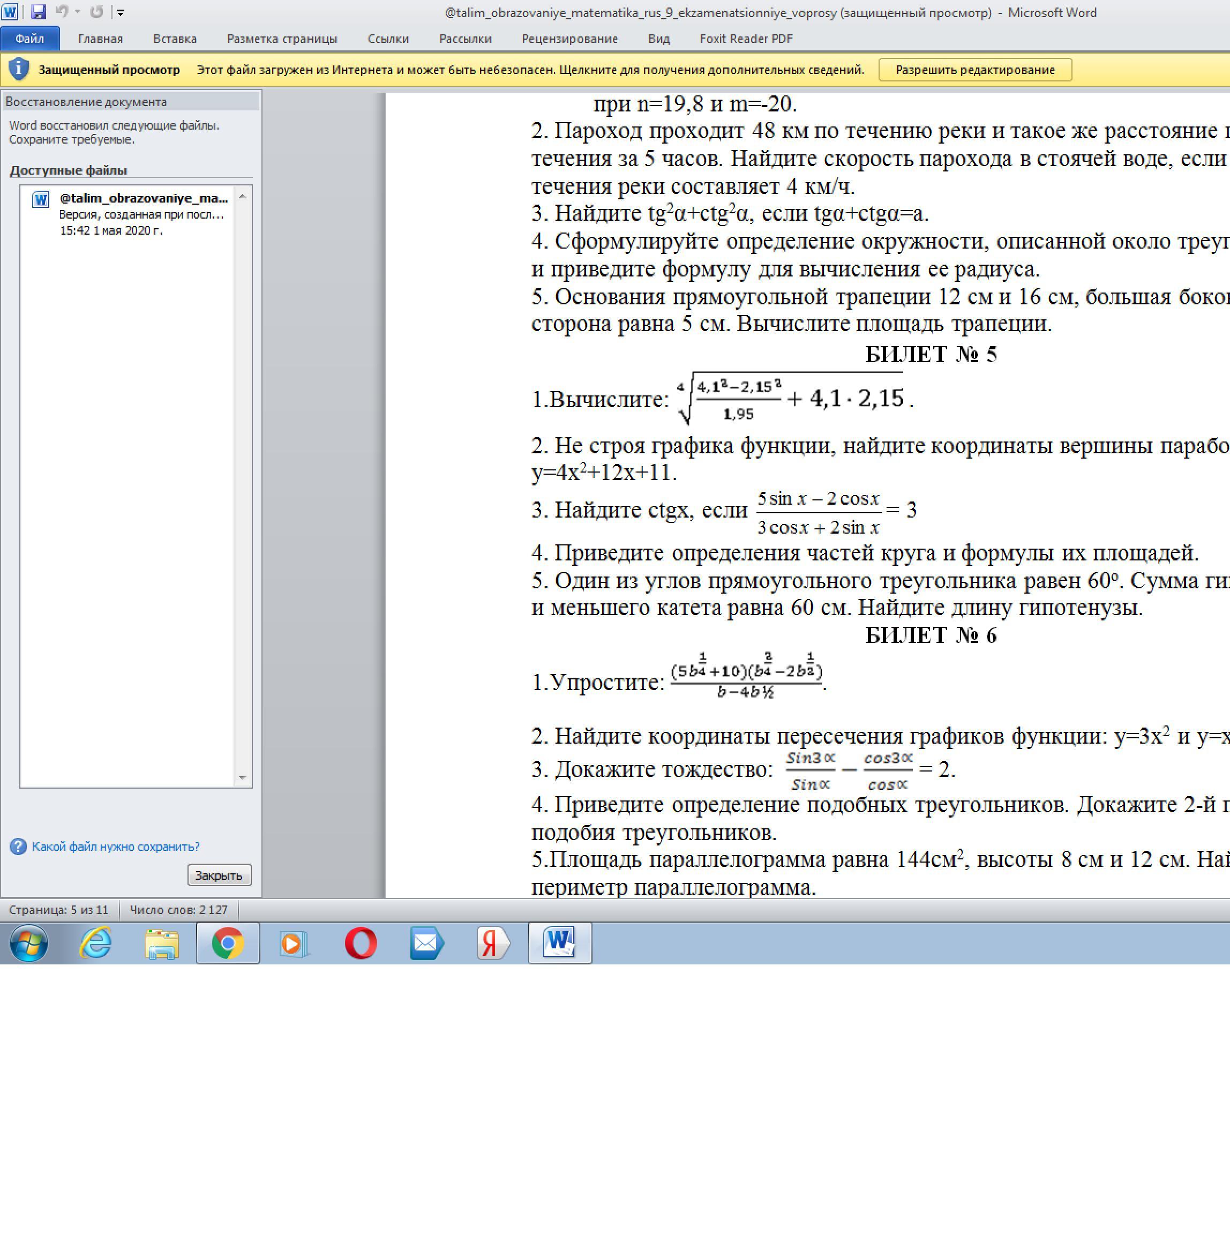Click the blue question mark help icon
The image size is (1230, 1243).
tap(18, 846)
